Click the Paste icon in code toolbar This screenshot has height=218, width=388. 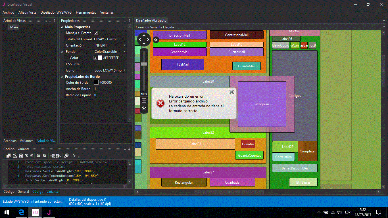(x=21, y=156)
